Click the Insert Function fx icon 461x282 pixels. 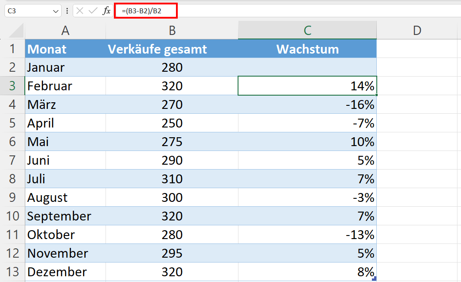coord(106,11)
